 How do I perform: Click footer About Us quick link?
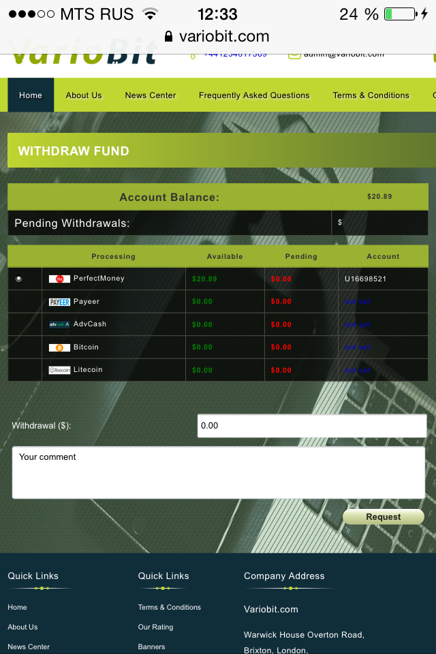(22, 627)
